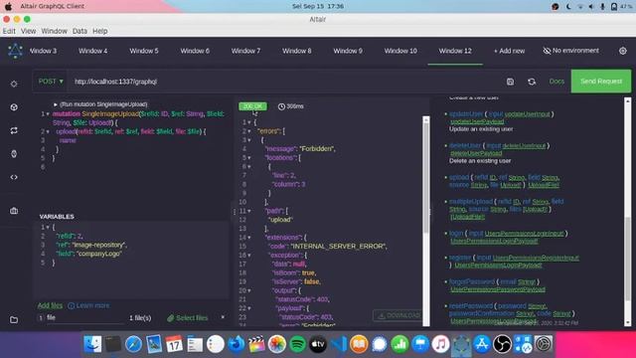Open forgotPassword mutation in docs
636x358 pixels.
pyautogui.click(x=472, y=281)
